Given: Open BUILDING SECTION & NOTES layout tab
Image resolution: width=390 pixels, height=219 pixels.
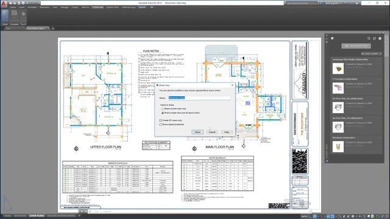Looking at the screenshot, I should 61,216.
